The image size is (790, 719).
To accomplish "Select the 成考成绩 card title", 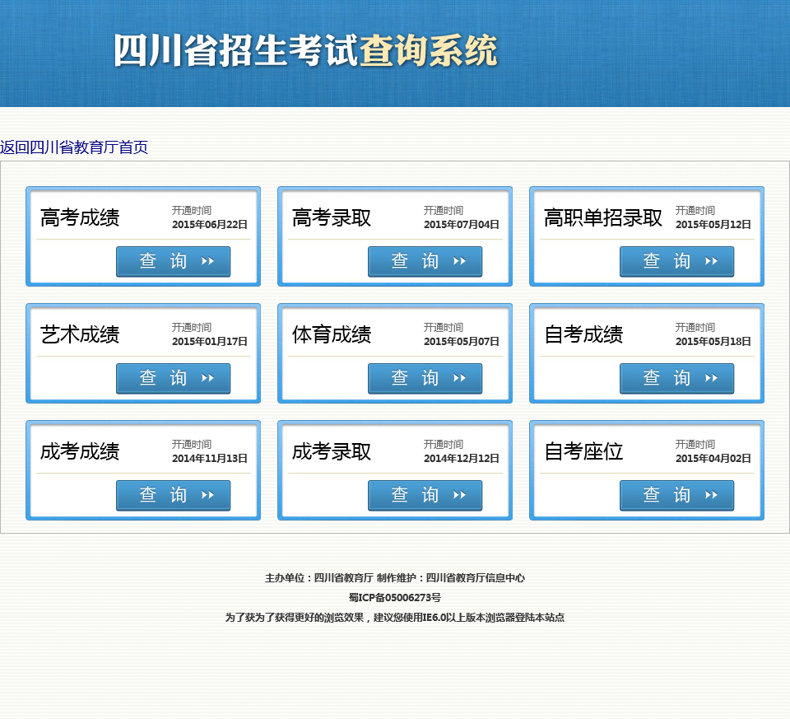I will 80,452.
